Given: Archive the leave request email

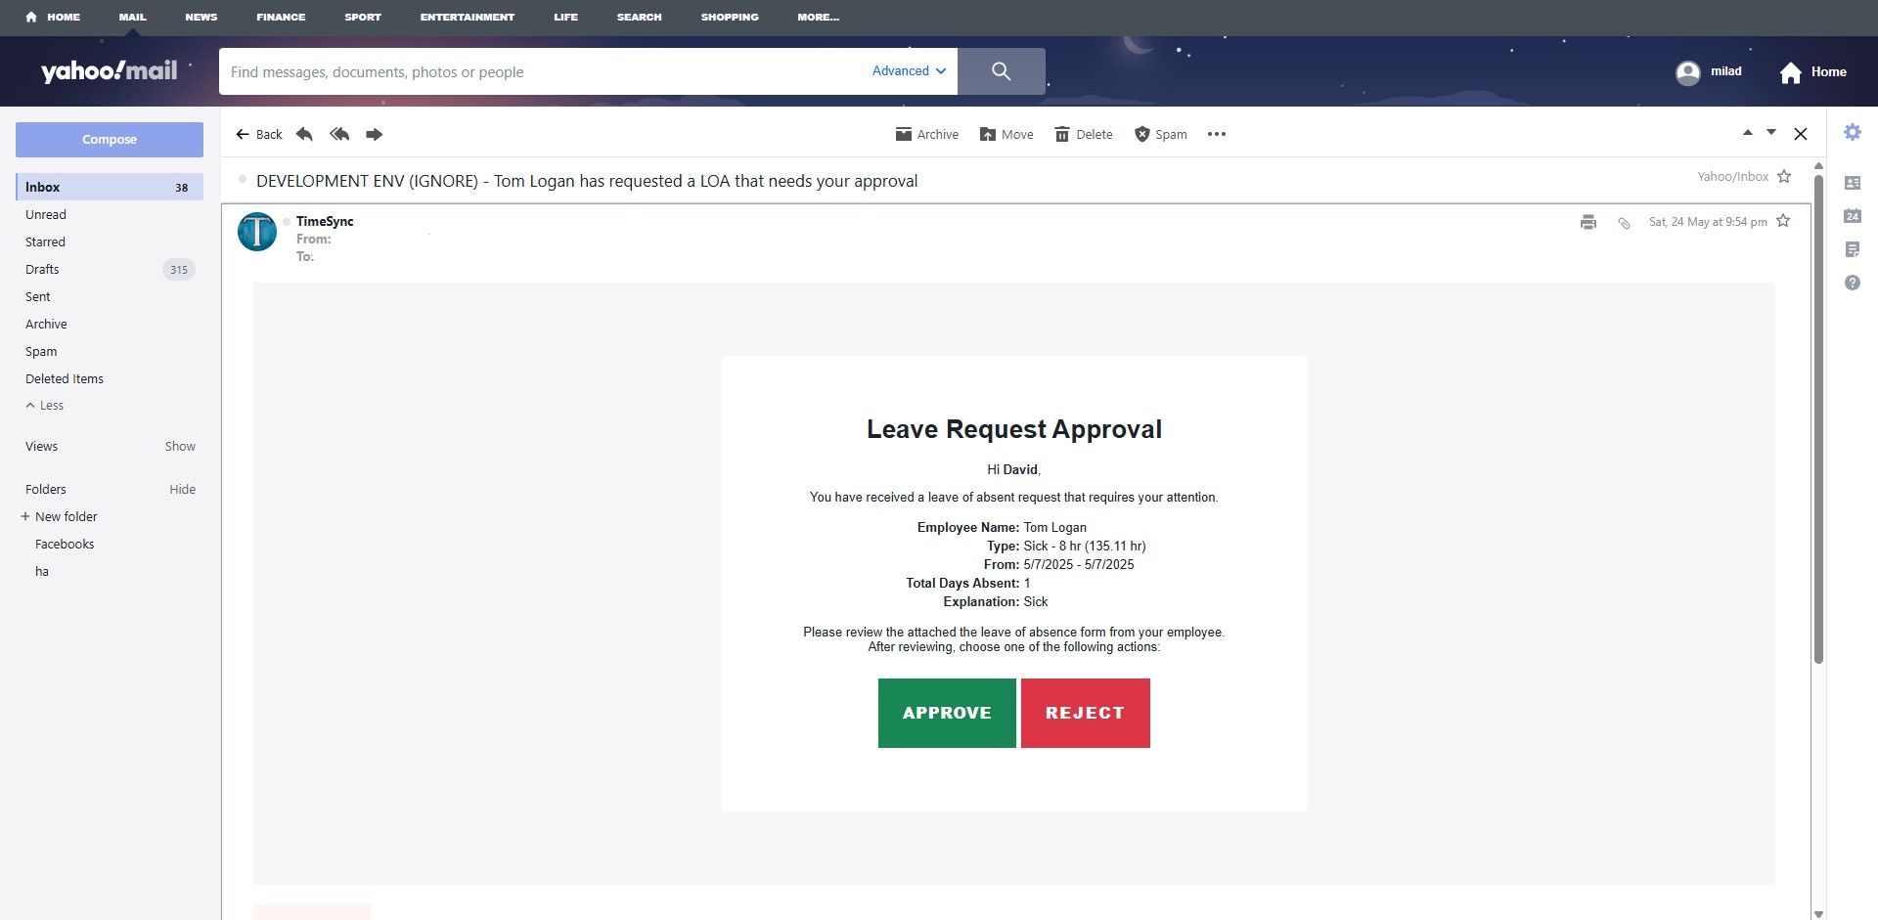Looking at the screenshot, I should coord(926,134).
